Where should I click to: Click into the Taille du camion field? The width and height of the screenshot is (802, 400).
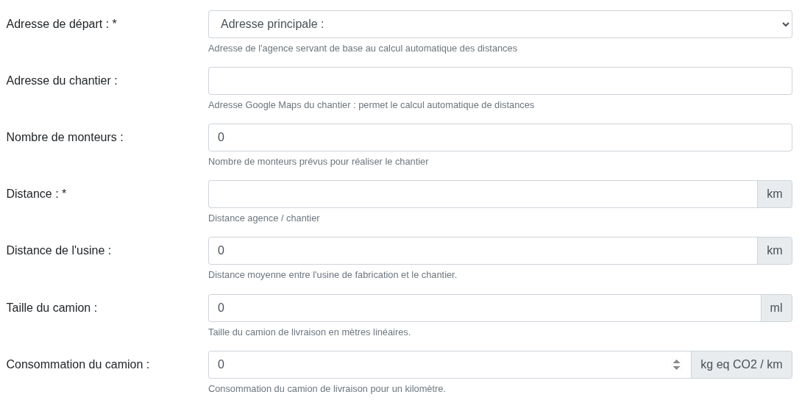click(484, 308)
